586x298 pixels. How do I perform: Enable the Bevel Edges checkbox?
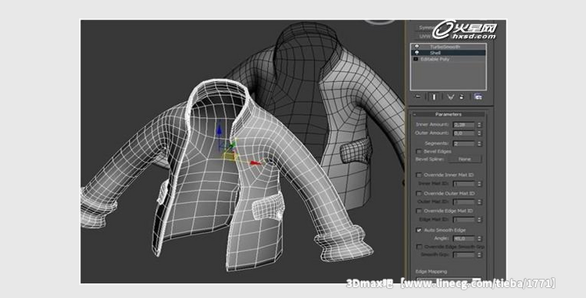pyautogui.click(x=419, y=151)
